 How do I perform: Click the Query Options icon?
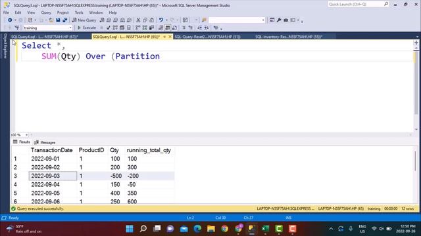pos(122,28)
